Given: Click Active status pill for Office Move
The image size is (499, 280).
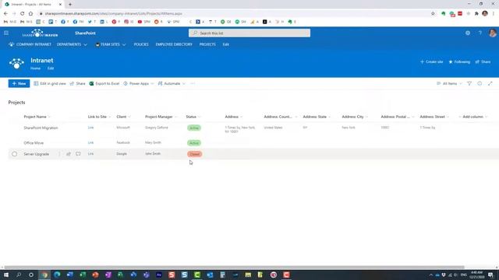Looking at the screenshot, I should tap(194, 143).
